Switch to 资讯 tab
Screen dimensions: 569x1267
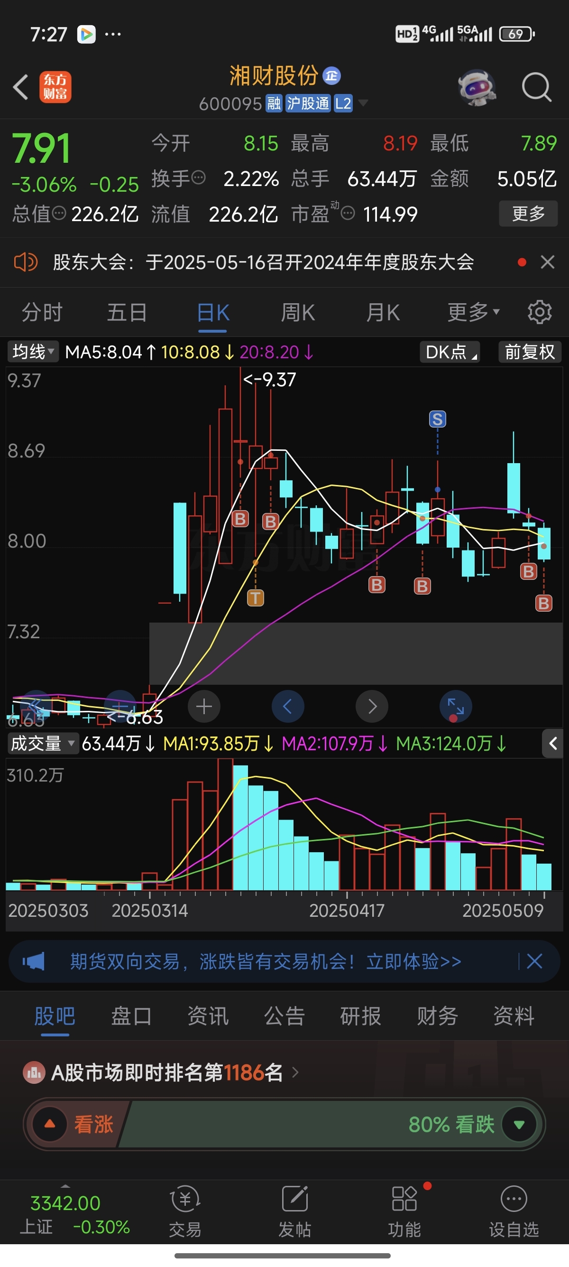208,1015
